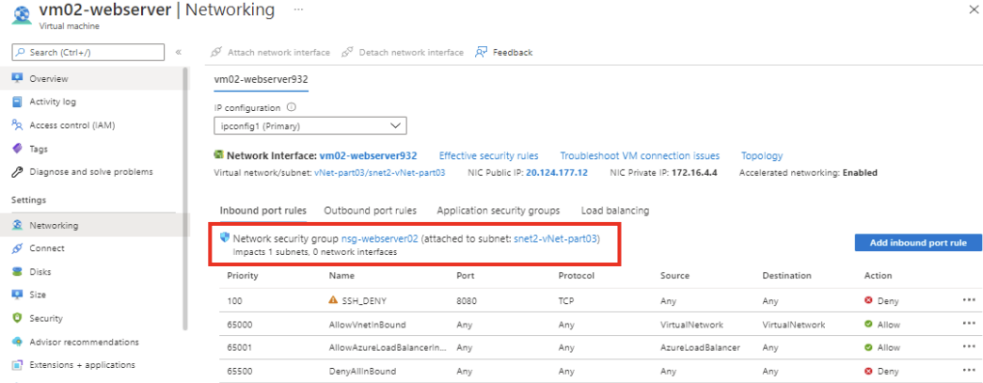Open Disks in the sidebar menu
This screenshot has width=983, height=383.
(x=40, y=271)
